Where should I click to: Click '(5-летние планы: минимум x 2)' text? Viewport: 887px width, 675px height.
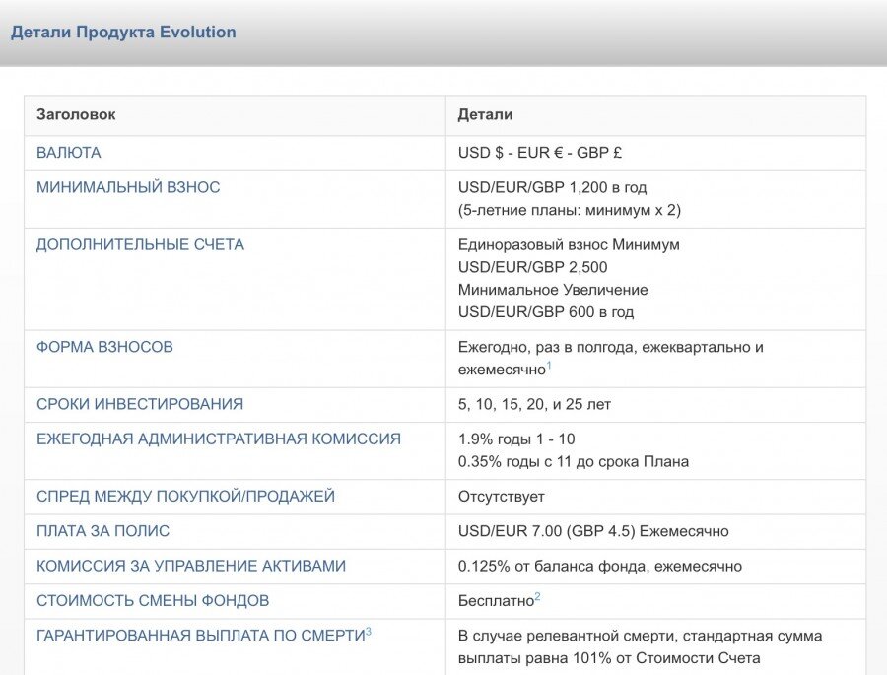tap(570, 210)
